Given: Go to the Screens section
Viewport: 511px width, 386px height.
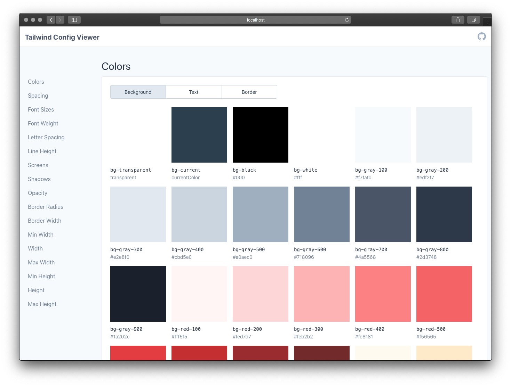Looking at the screenshot, I should click(38, 165).
